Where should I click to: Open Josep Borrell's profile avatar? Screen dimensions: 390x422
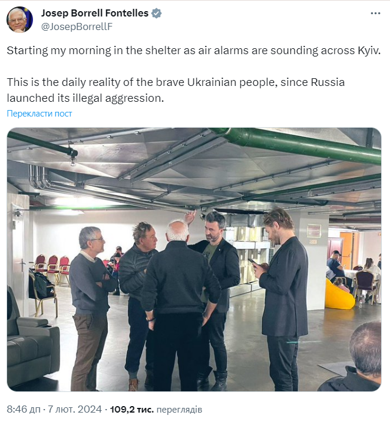[19, 19]
